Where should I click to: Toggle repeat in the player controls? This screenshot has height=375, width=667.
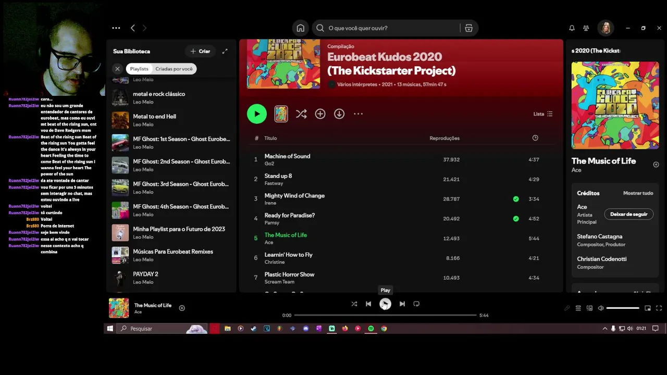416,304
